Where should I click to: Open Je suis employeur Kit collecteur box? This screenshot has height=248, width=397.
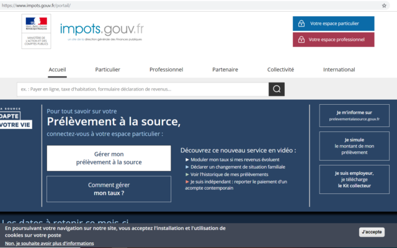(x=354, y=179)
